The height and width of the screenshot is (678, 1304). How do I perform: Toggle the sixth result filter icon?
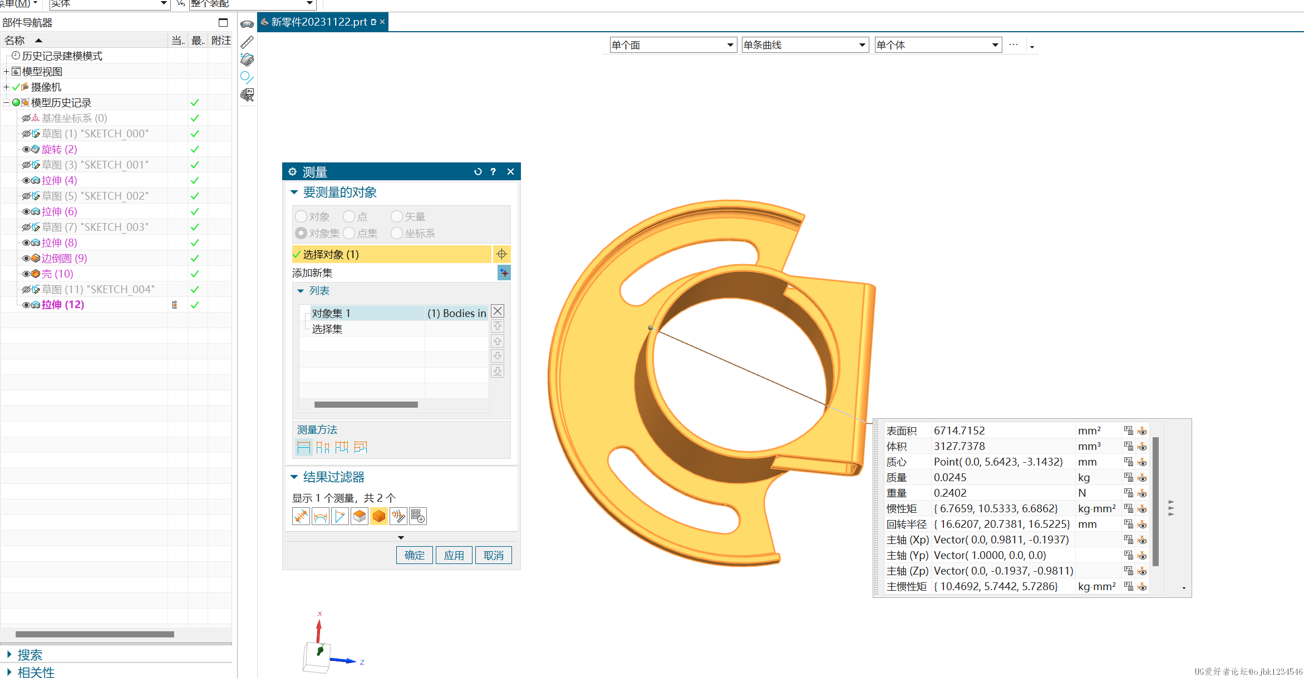(x=398, y=516)
